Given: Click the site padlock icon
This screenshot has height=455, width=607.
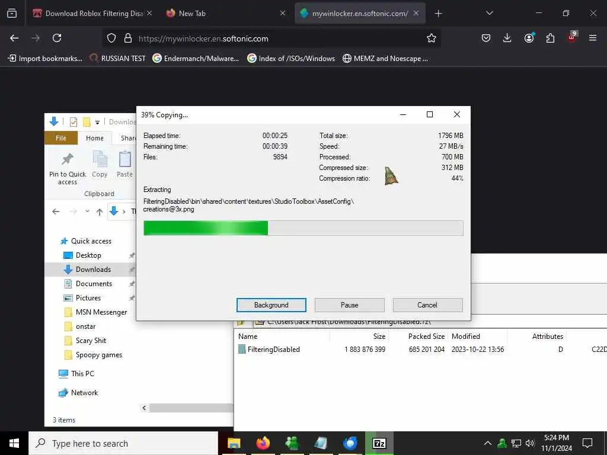Looking at the screenshot, I should click(x=128, y=38).
